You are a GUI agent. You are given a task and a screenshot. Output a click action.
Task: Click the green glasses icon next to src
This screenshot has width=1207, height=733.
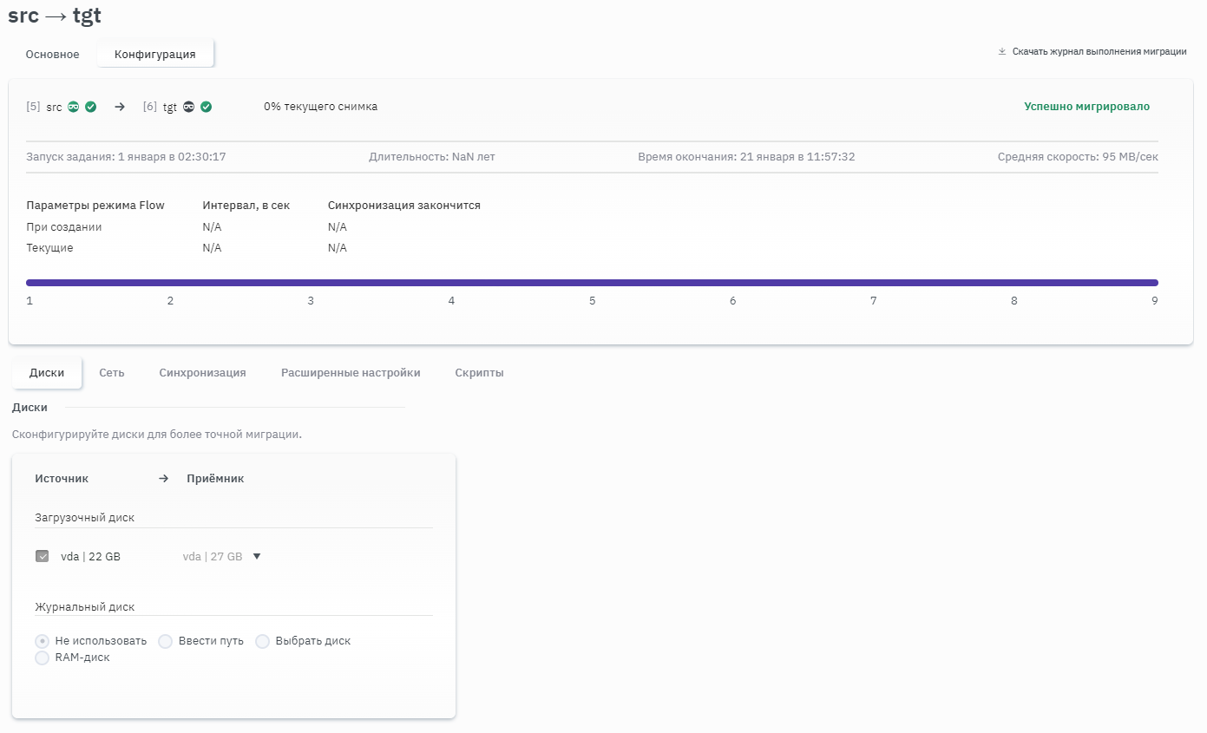coord(74,107)
